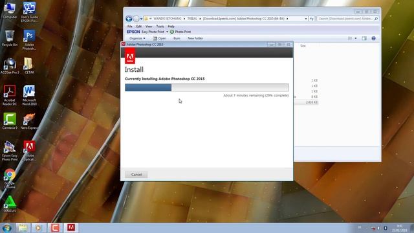Viewport: 414px width, 233px height.
Task: Click Burn in Explorer toolbar
Action: (x=177, y=38)
